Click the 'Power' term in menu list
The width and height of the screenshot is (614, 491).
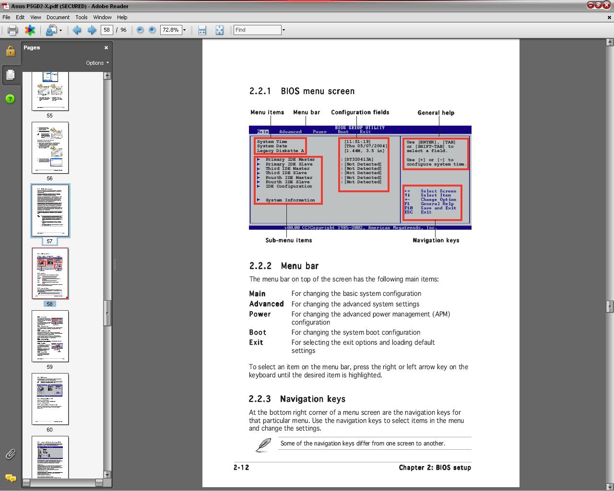pos(260,314)
